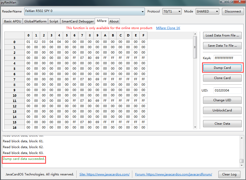Open the Mifare Clone 1K link
The width and height of the screenshot is (246, 180).
click(168, 28)
